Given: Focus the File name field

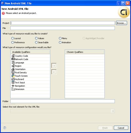Looking at the screenshot, I should click(62, 28).
